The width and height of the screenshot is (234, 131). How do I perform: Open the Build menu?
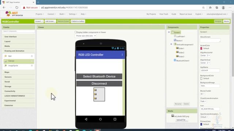coord(62,14)
